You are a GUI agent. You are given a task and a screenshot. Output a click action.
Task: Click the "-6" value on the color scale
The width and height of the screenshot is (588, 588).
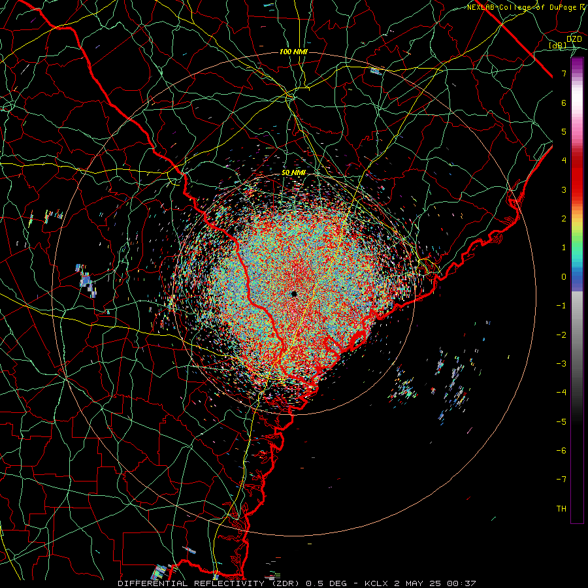561,451
